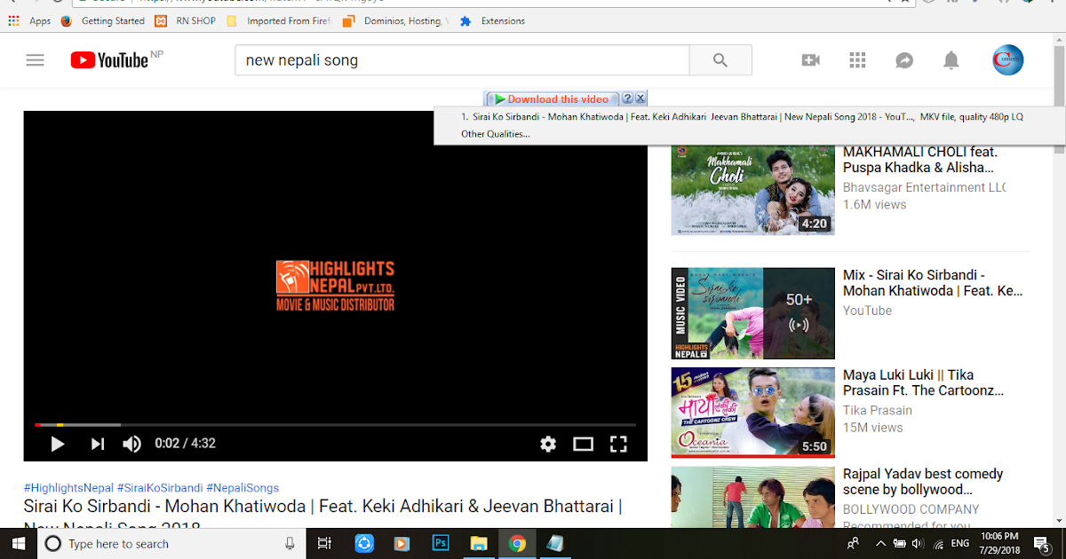Show hidden system tray icons
This screenshot has height=559, width=1066.
pos(880,544)
